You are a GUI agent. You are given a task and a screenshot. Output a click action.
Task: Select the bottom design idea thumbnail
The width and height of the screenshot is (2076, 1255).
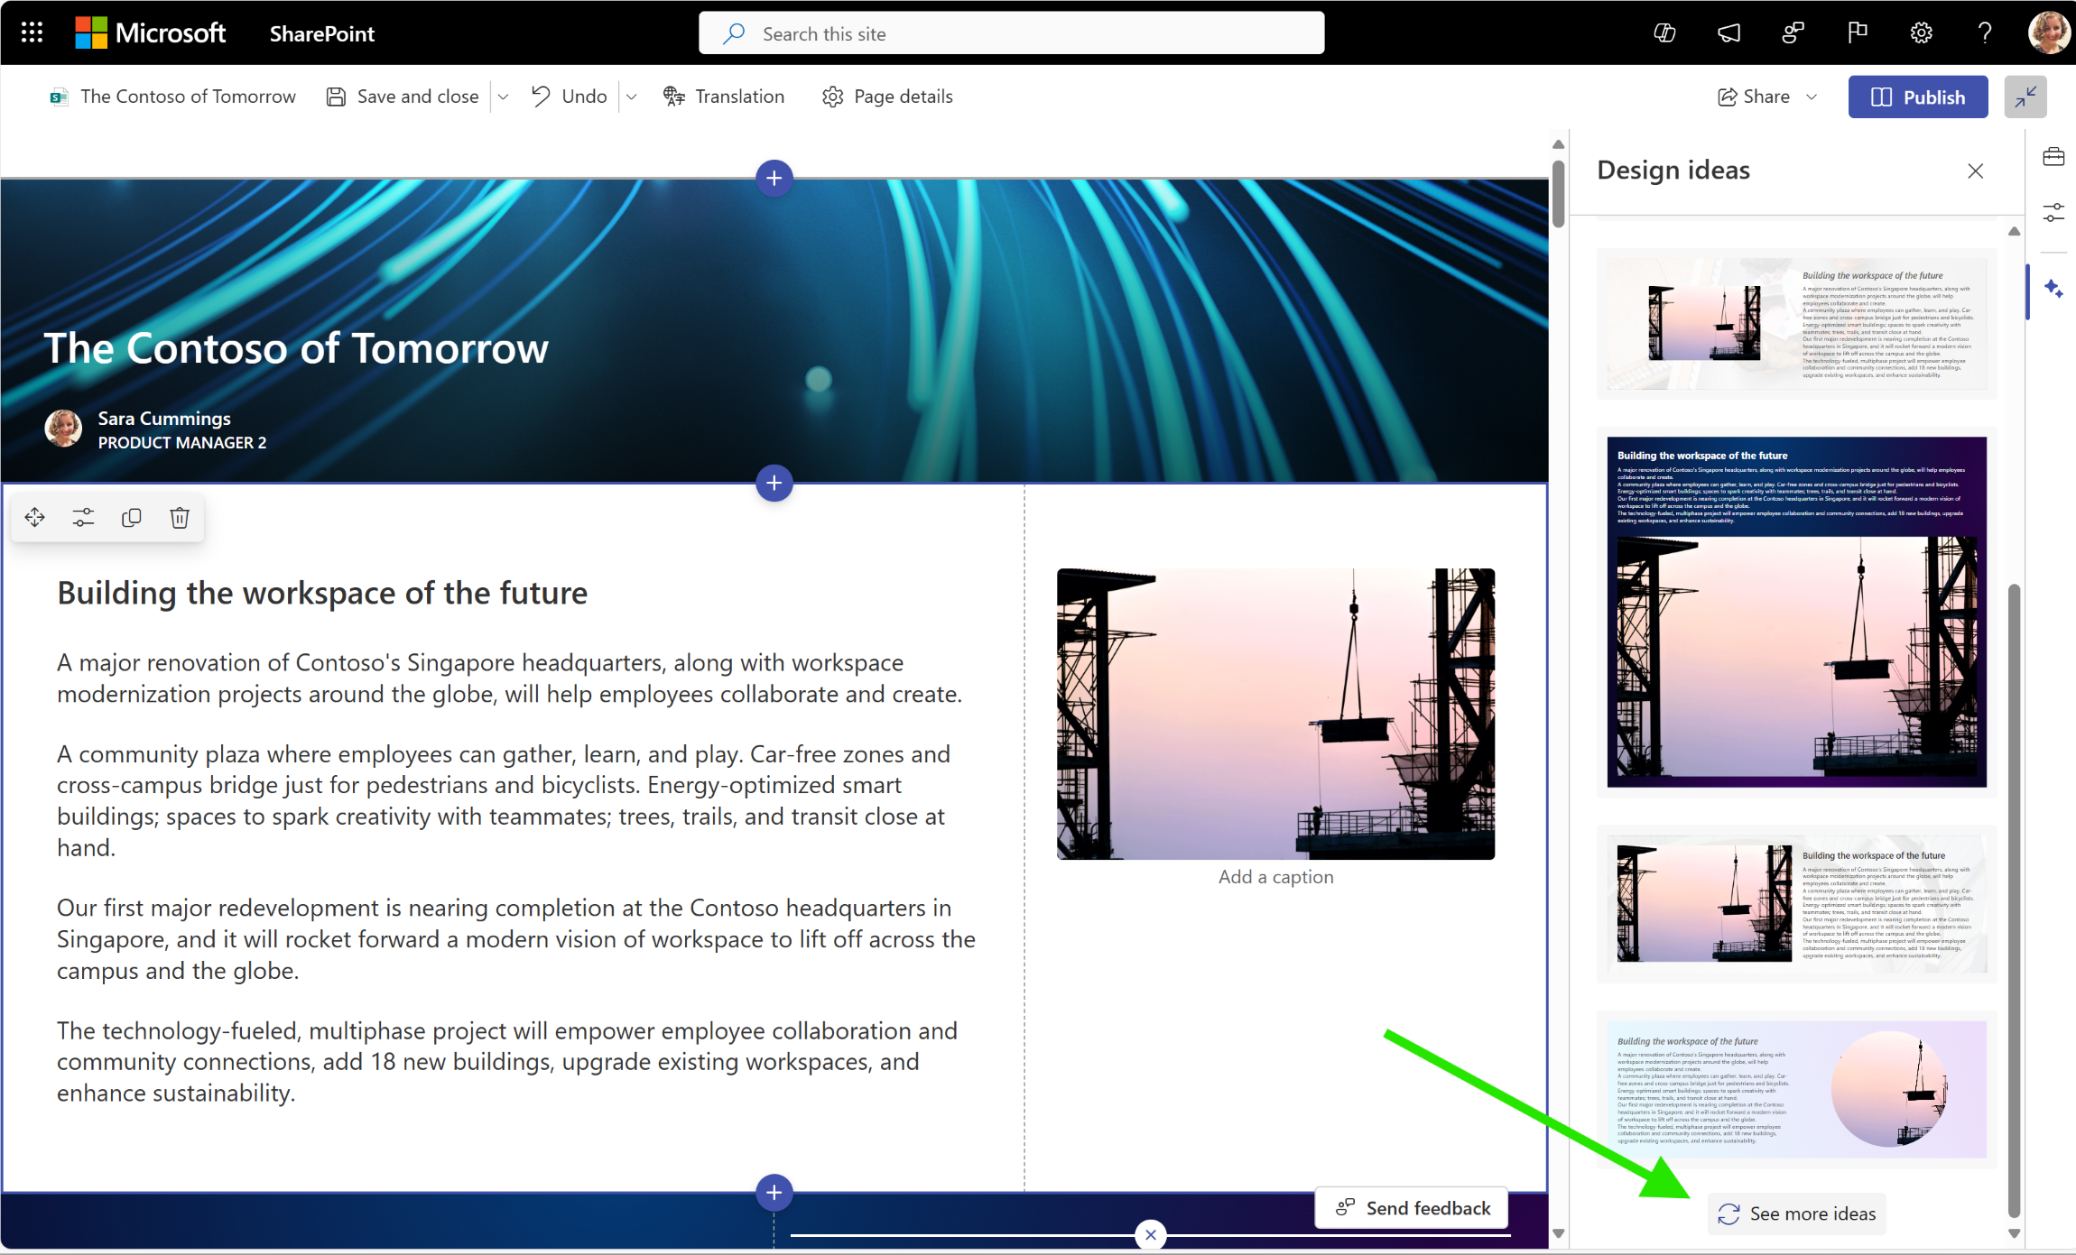click(1792, 1095)
